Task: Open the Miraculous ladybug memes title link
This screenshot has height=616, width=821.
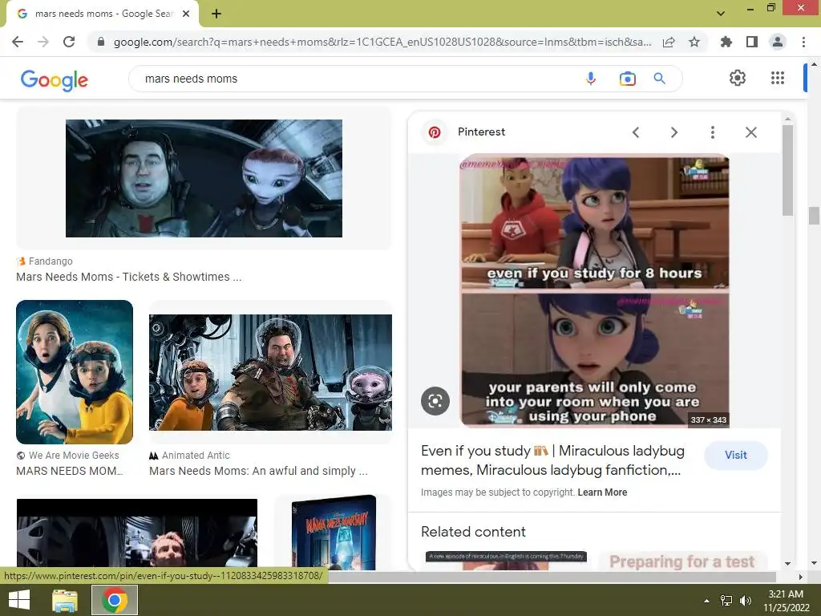Action: [552, 460]
